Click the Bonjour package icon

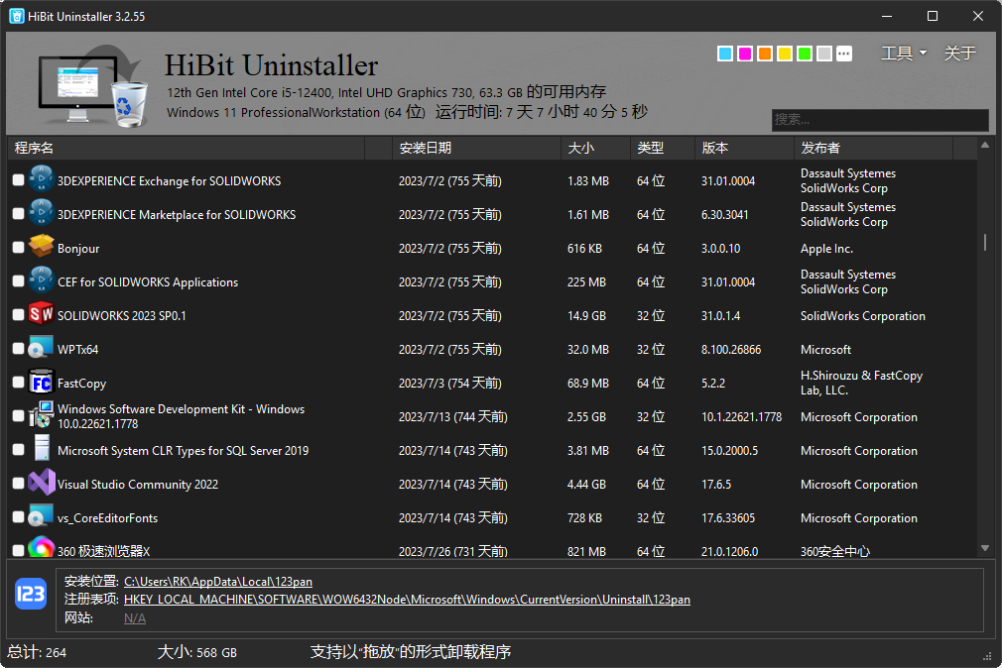pos(41,248)
